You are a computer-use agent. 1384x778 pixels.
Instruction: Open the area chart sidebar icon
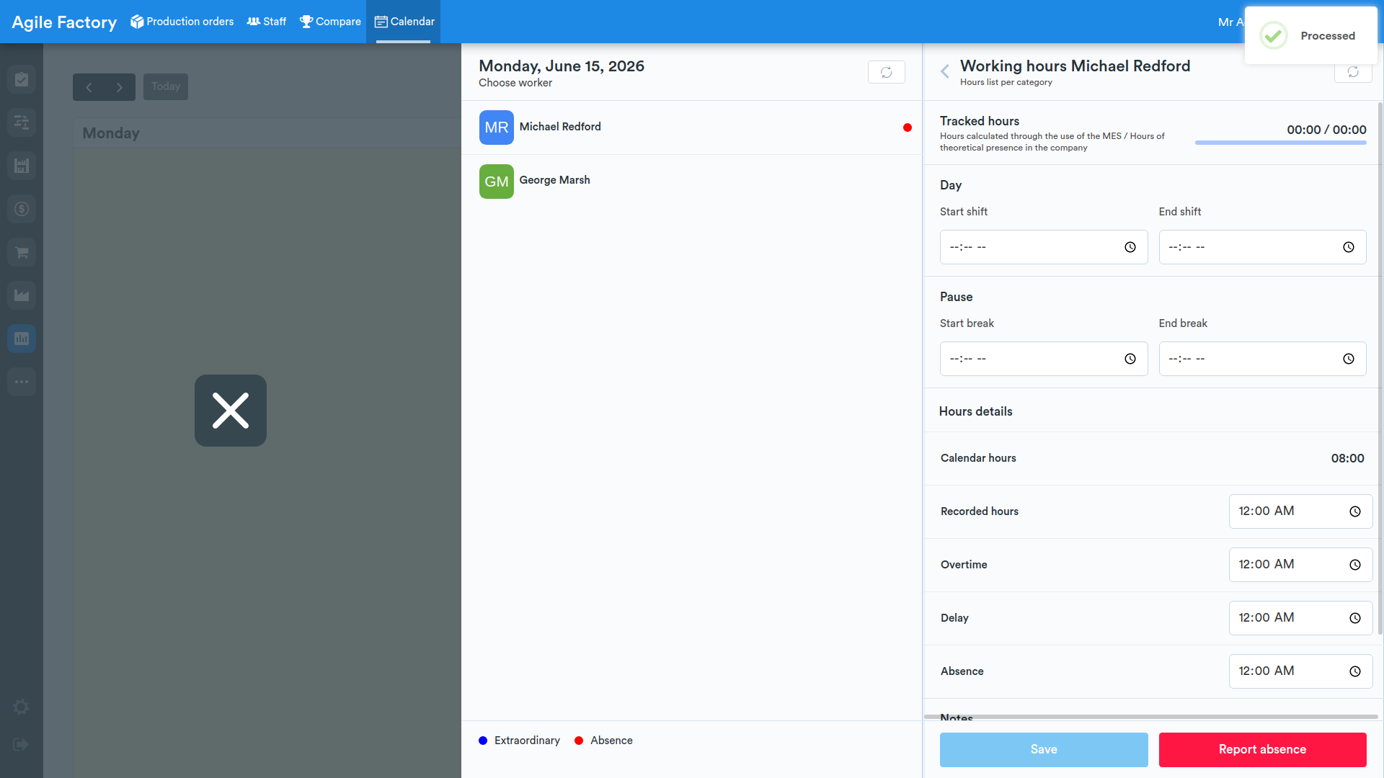[22, 295]
